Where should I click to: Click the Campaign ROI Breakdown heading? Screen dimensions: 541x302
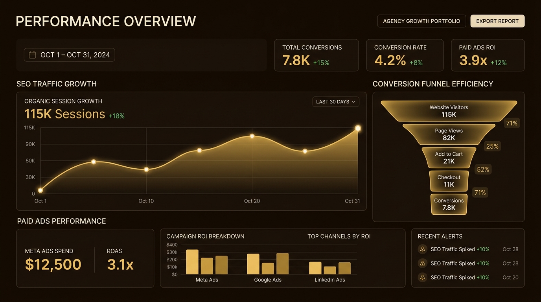(205, 236)
